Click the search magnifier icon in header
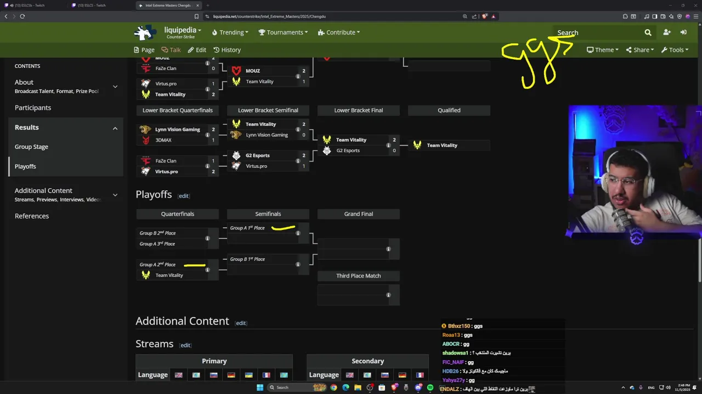The image size is (702, 394). click(x=648, y=32)
